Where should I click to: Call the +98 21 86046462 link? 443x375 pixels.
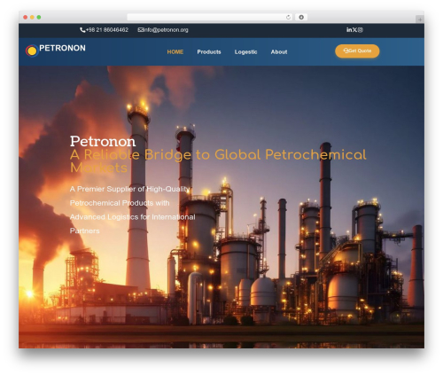(x=107, y=30)
